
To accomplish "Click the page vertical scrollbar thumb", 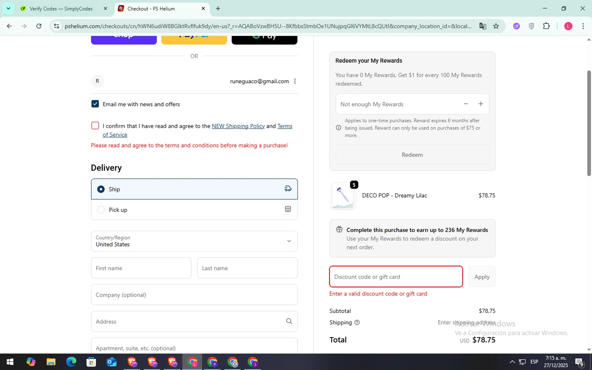I will [x=589, y=123].
